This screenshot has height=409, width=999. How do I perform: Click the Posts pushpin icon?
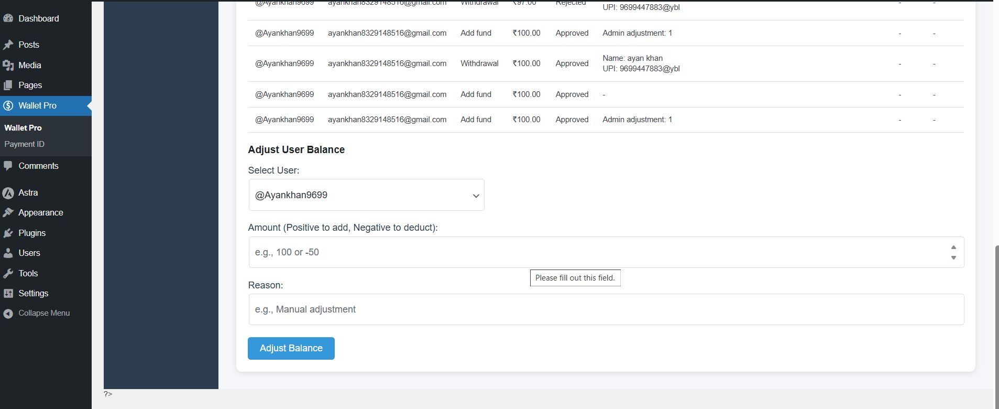(8, 45)
